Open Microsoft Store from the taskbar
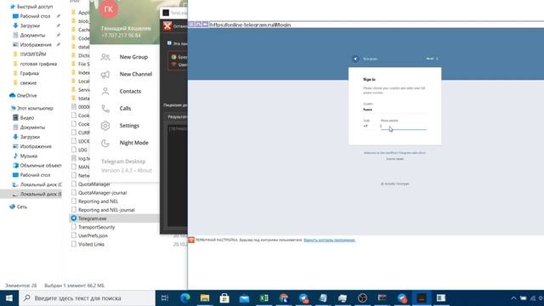This screenshot has width=544, height=306. (224, 298)
